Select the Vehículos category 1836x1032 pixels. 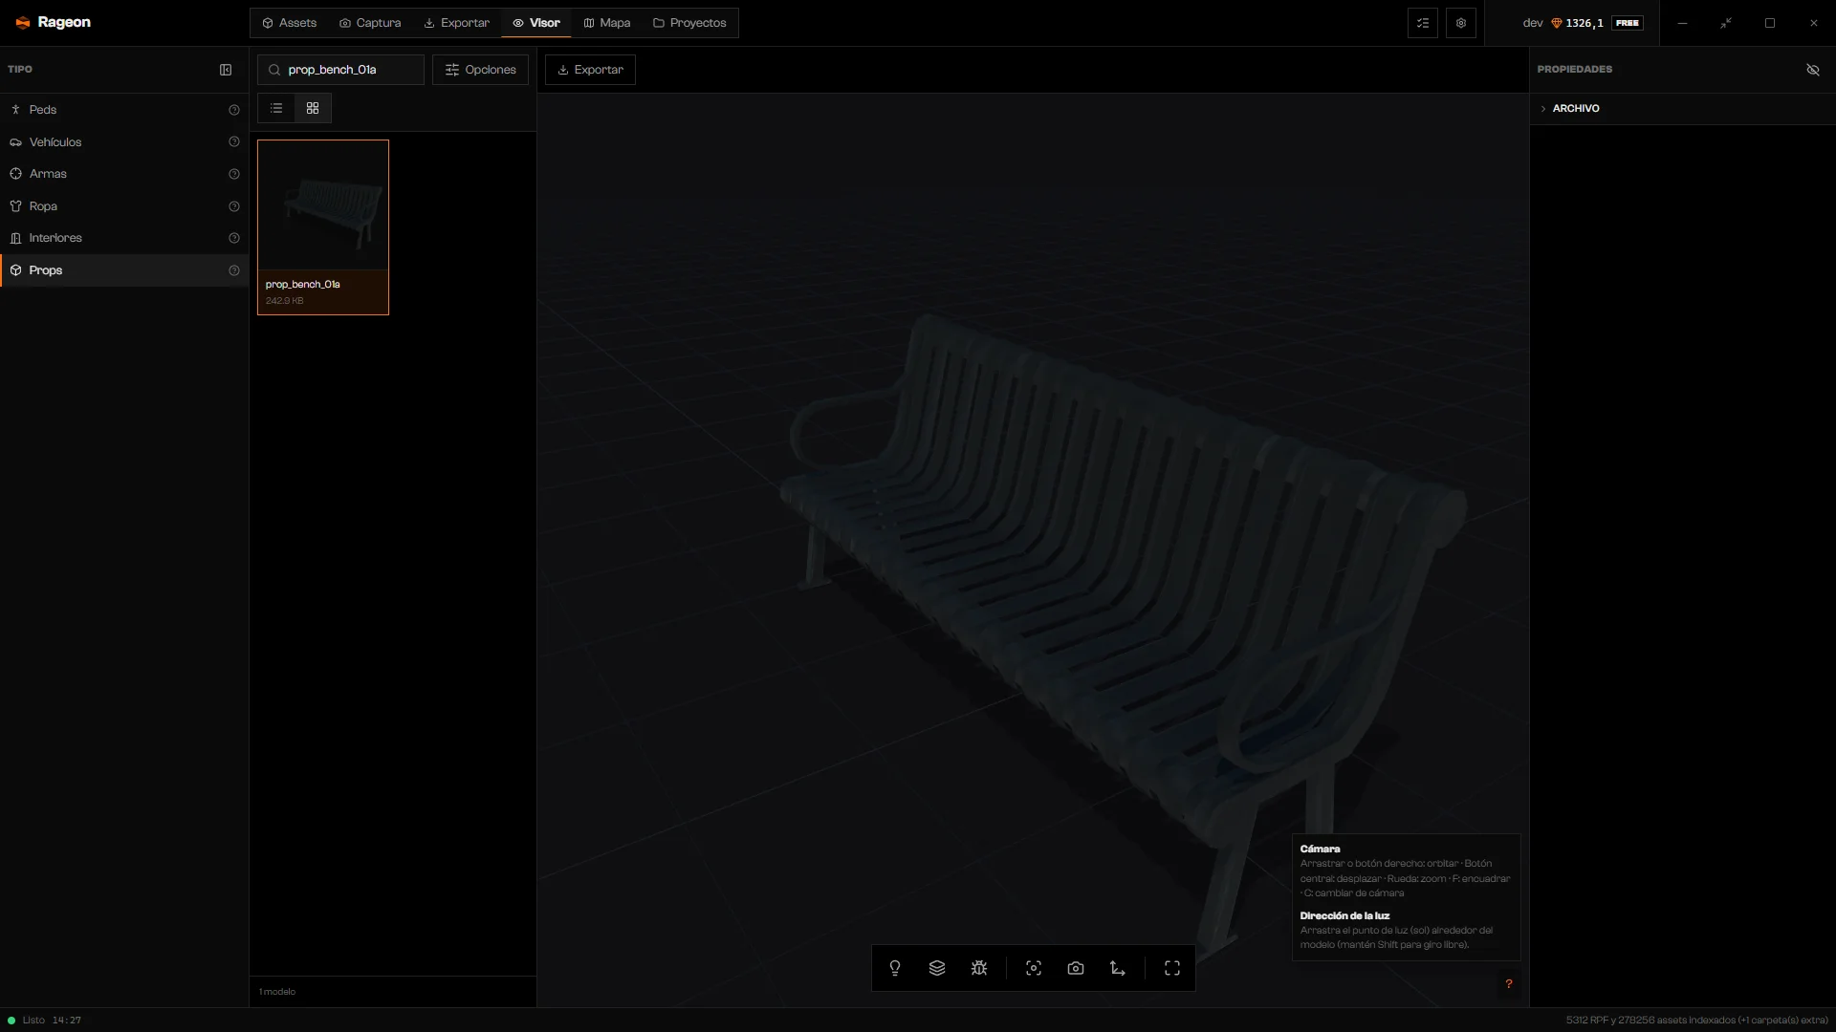tap(124, 142)
